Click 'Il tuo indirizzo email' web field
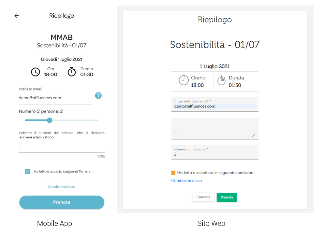Viewport: 325px width, 234px height. pyautogui.click(x=215, y=104)
